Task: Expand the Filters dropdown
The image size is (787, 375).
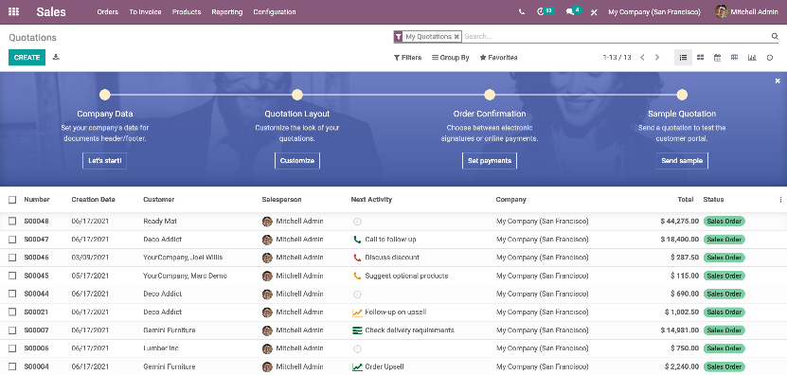Action: 407,58
